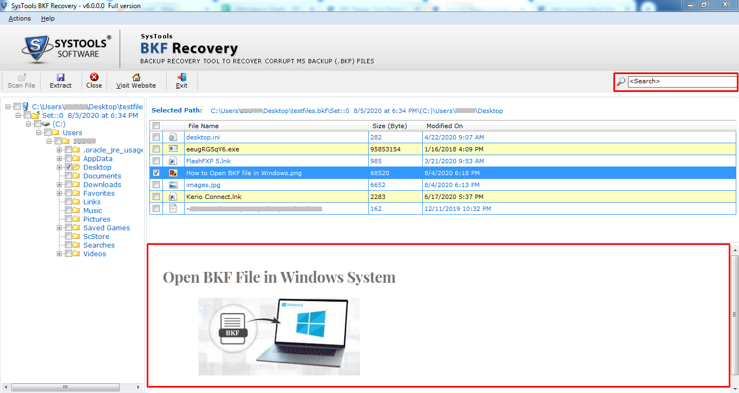Click the red Close toolbar icon

pos(94,77)
